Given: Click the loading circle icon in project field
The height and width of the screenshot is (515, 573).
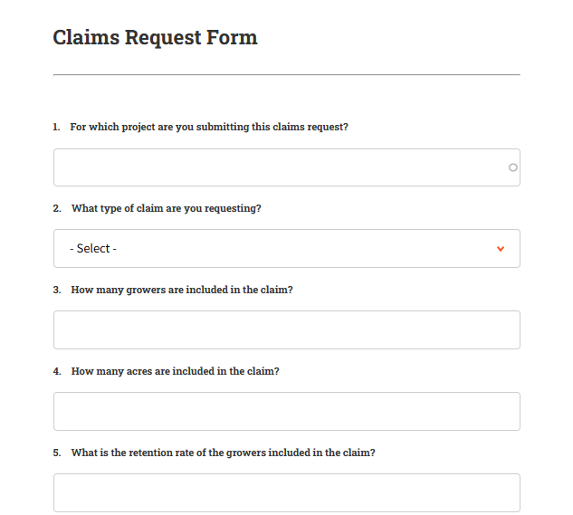Looking at the screenshot, I should tap(513, 167).
